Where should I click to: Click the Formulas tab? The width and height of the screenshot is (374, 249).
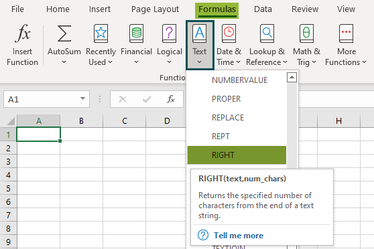pyautogui.click(x=216, y=10)
